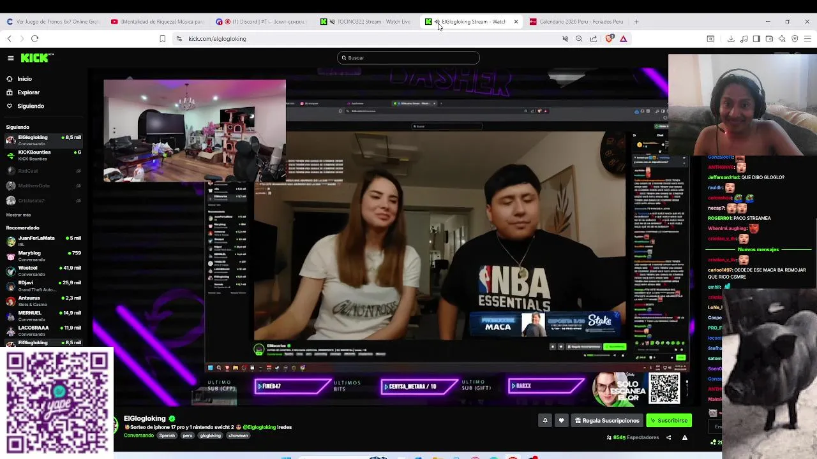
Task: Open Leo AI sparkle icon
Action: (782, 39)
